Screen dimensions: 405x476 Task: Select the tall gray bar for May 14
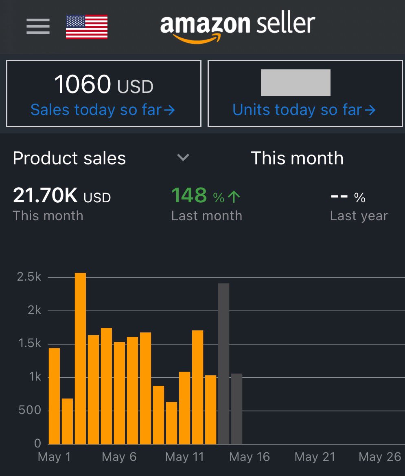(223, 364)
